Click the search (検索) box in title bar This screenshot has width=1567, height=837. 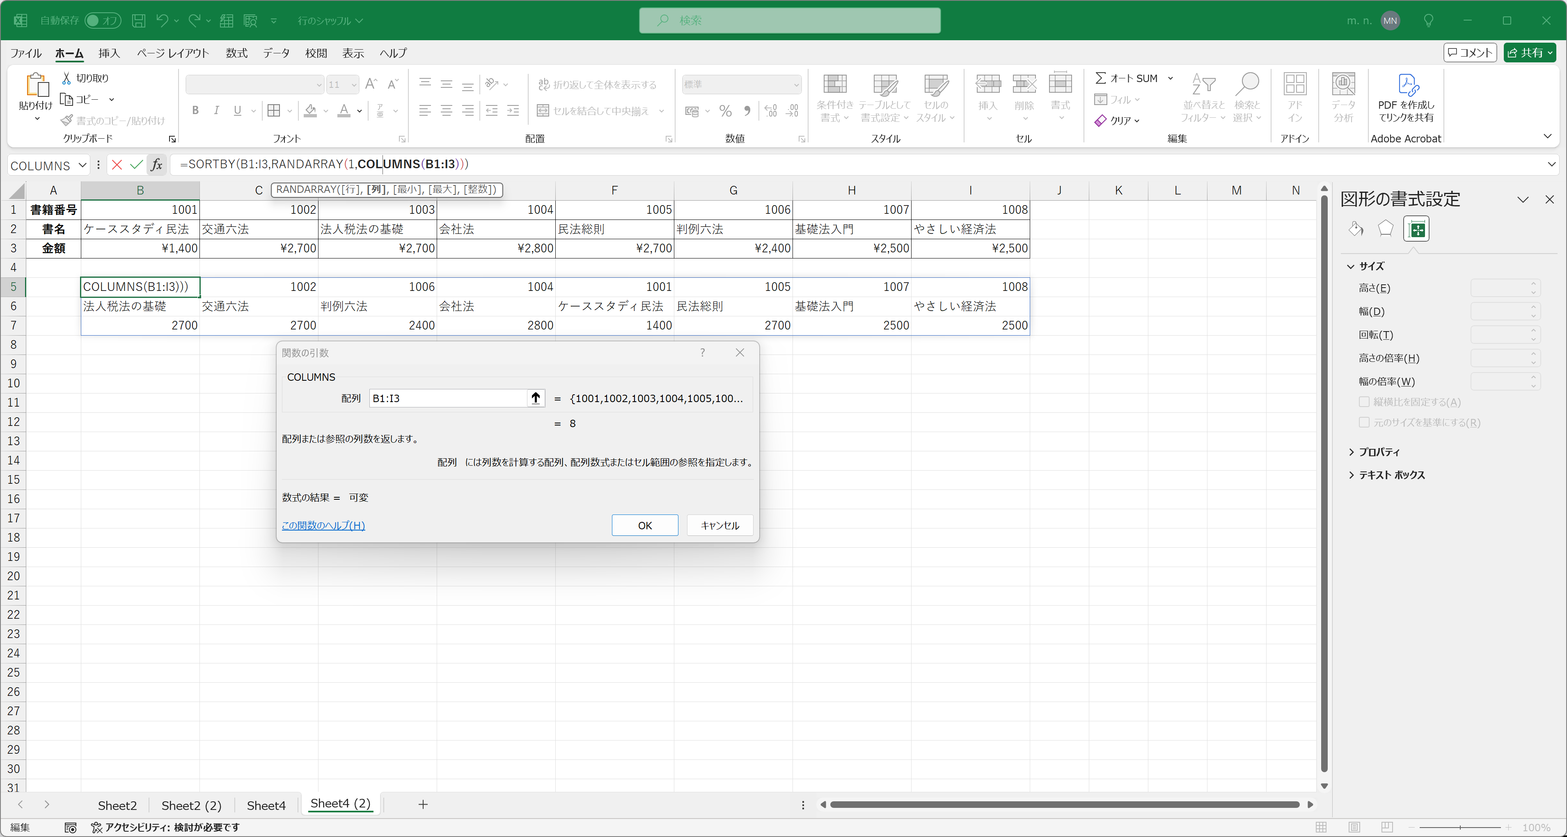tap(790, 20)
